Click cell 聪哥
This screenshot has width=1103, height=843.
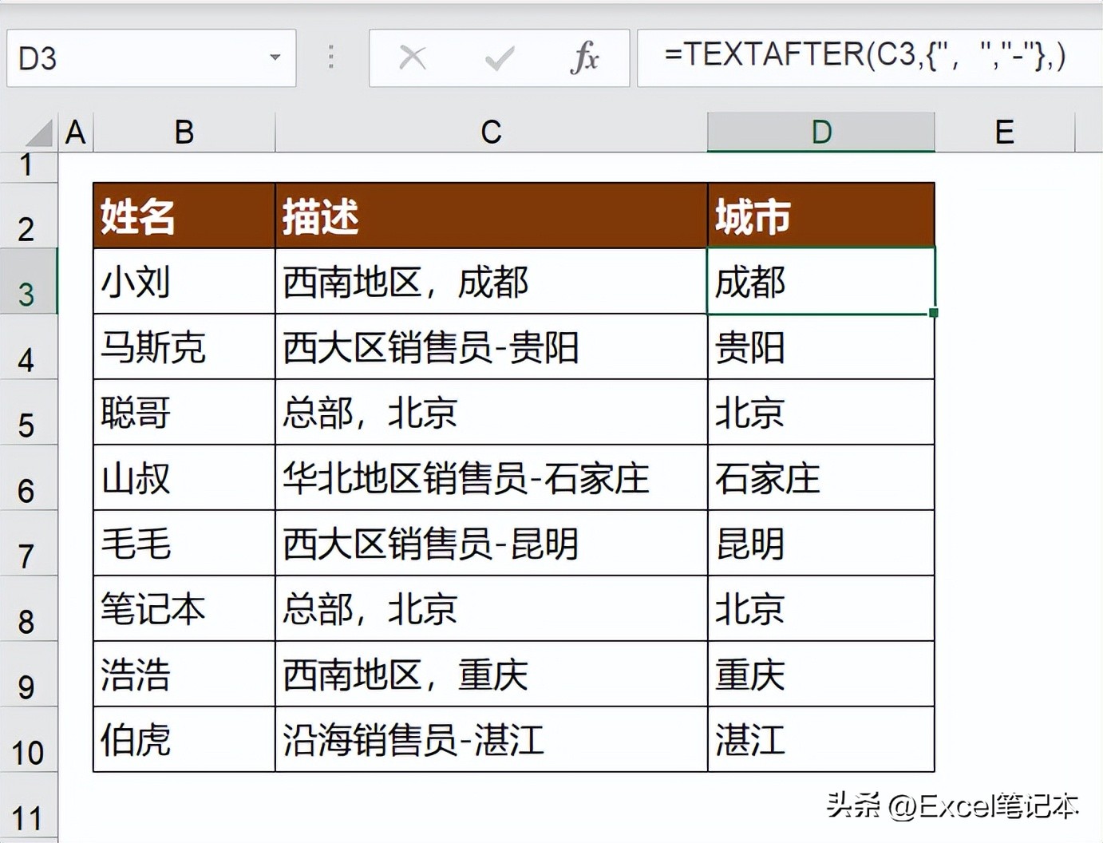click(x=184, y=412)
